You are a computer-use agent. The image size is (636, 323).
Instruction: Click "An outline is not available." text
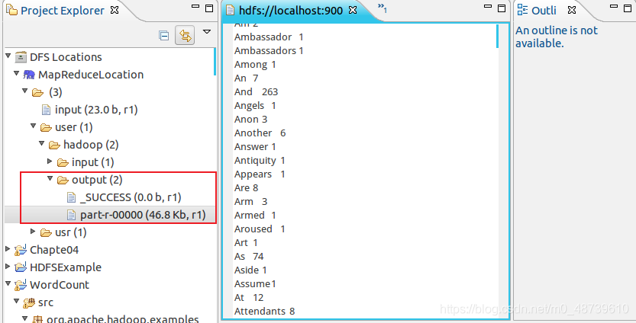pyautogui.click(x=556, y=37)
